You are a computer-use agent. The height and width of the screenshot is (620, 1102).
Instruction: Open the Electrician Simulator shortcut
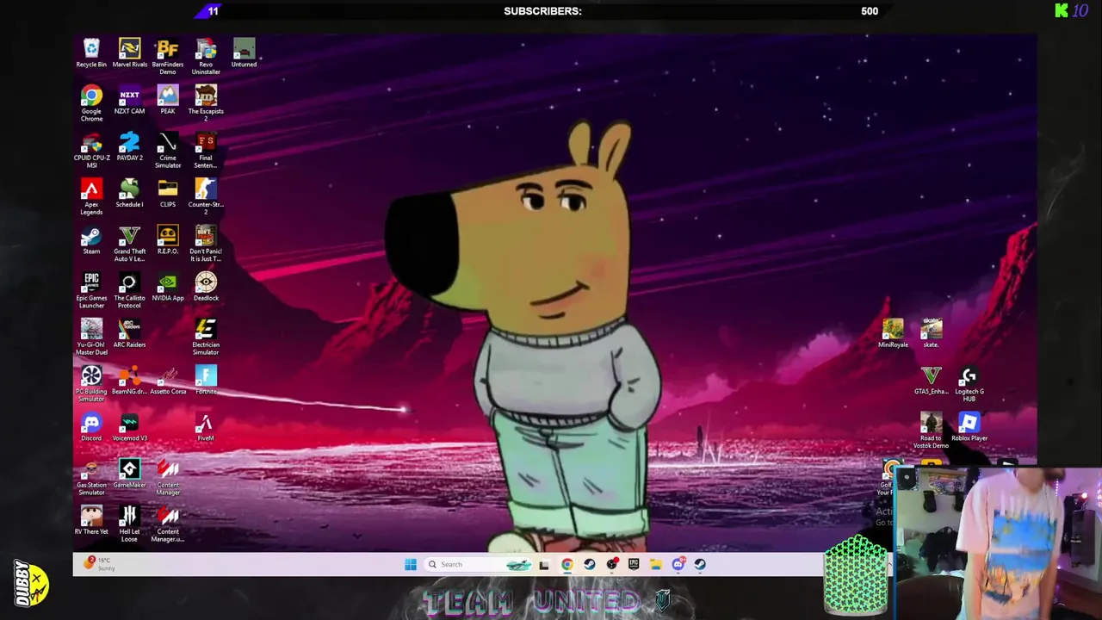coord(206,336)
